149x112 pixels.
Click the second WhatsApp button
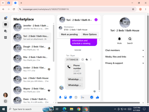click(75, 85)
